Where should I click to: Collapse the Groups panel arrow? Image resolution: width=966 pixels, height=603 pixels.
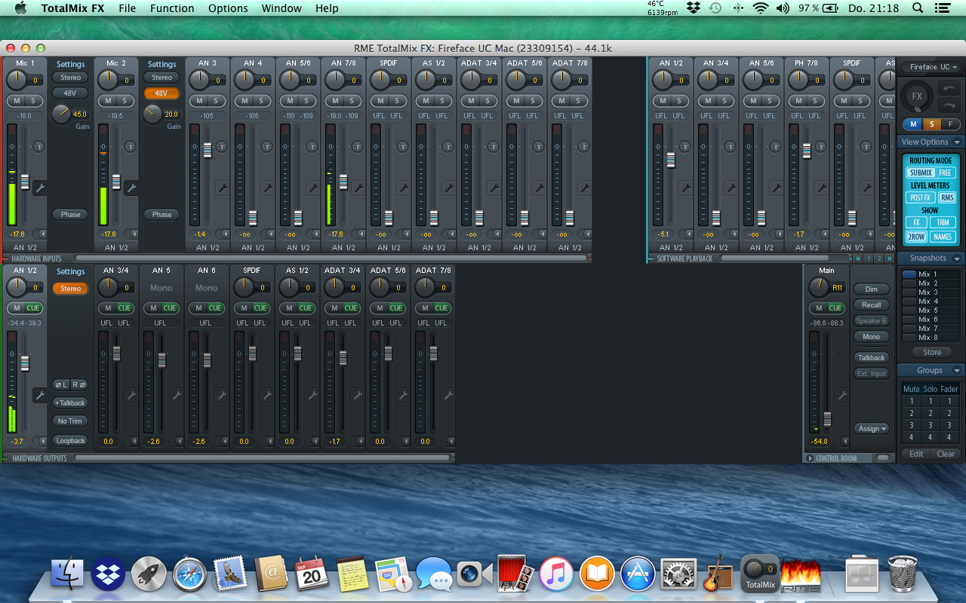coord(956,371)
